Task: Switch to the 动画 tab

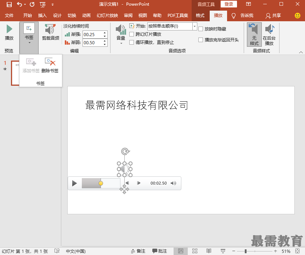Action: pos(86,15)
